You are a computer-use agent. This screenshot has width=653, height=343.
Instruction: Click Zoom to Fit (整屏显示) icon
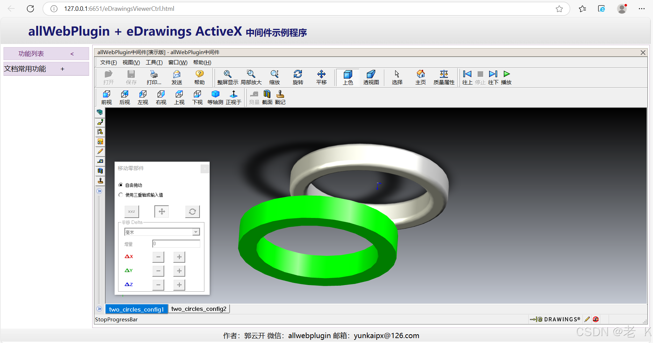[x=227, y=77]
